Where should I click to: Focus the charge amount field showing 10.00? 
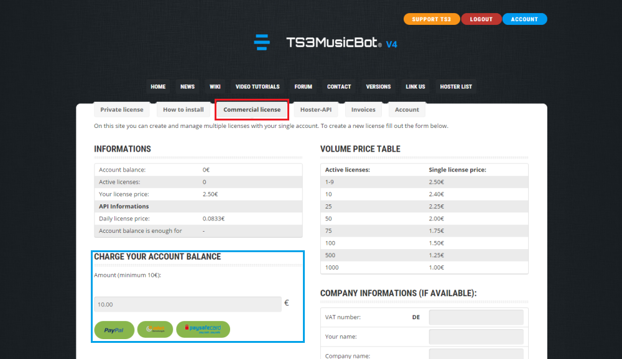(188, 304)
